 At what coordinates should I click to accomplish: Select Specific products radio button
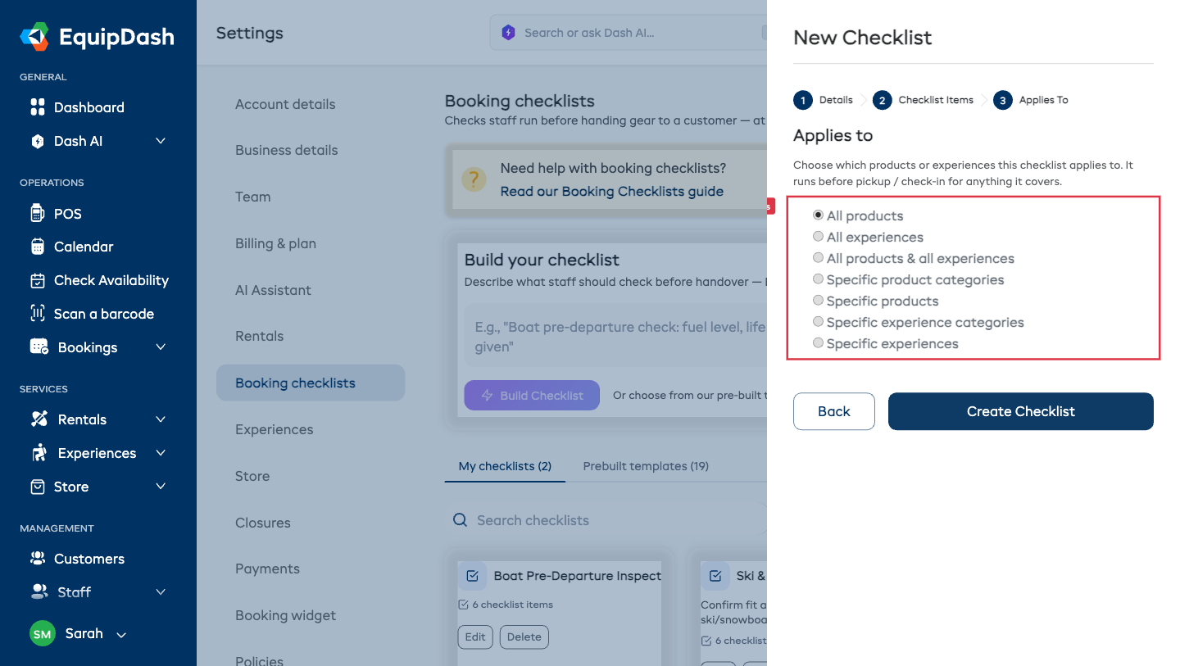pos(818,301)
